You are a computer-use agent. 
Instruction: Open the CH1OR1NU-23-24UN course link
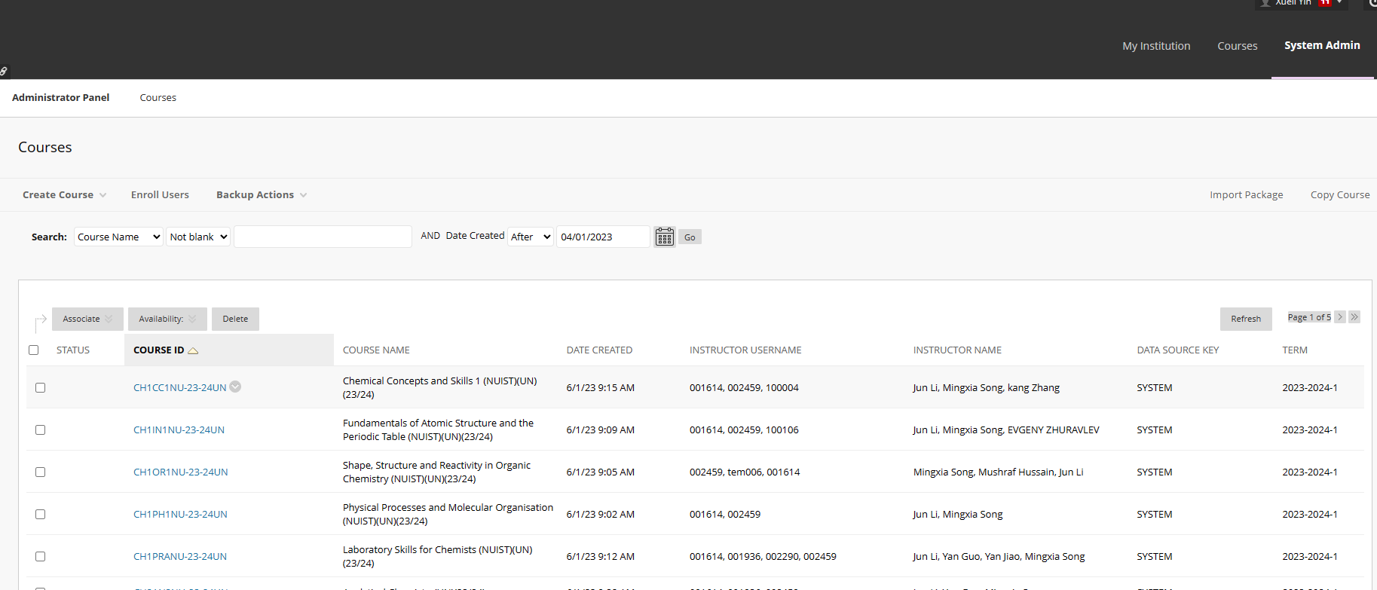(180, 472)
